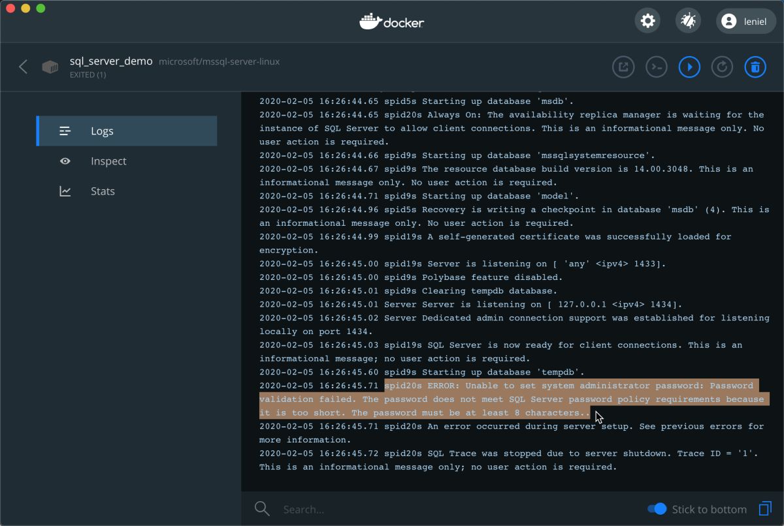This screenshot has height=526, width=784.
Task: Delete the container with trash icon
Action: click(755, 67)
